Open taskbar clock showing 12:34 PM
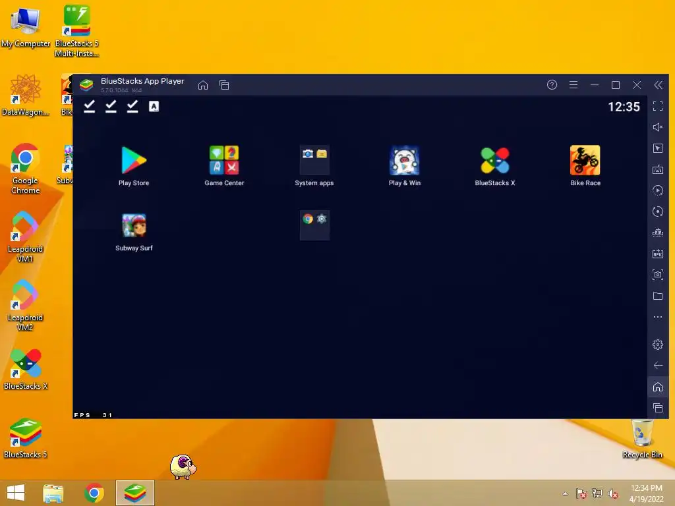The image size is (675, 506). [646, 493]
